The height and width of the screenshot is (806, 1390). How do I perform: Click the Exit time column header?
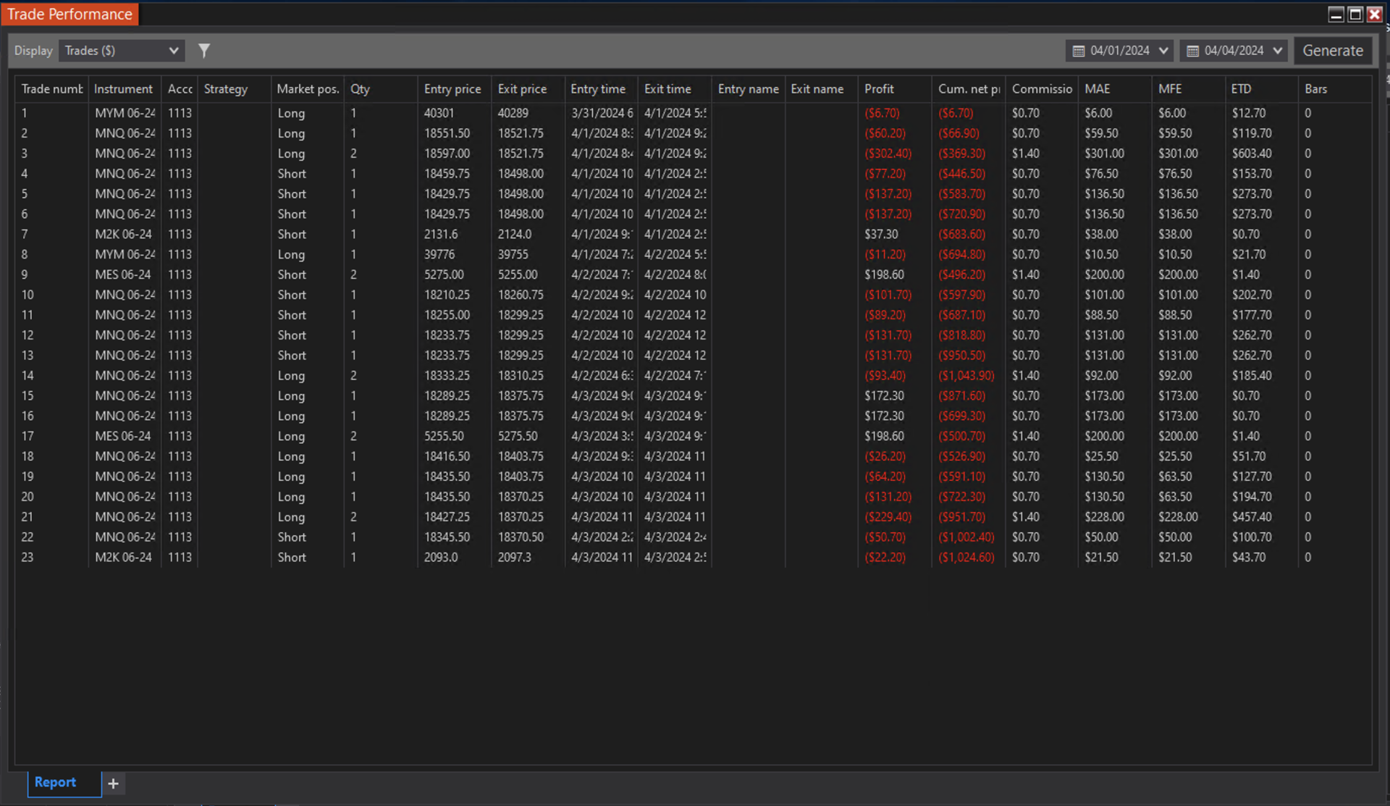[x=667, y=89]
